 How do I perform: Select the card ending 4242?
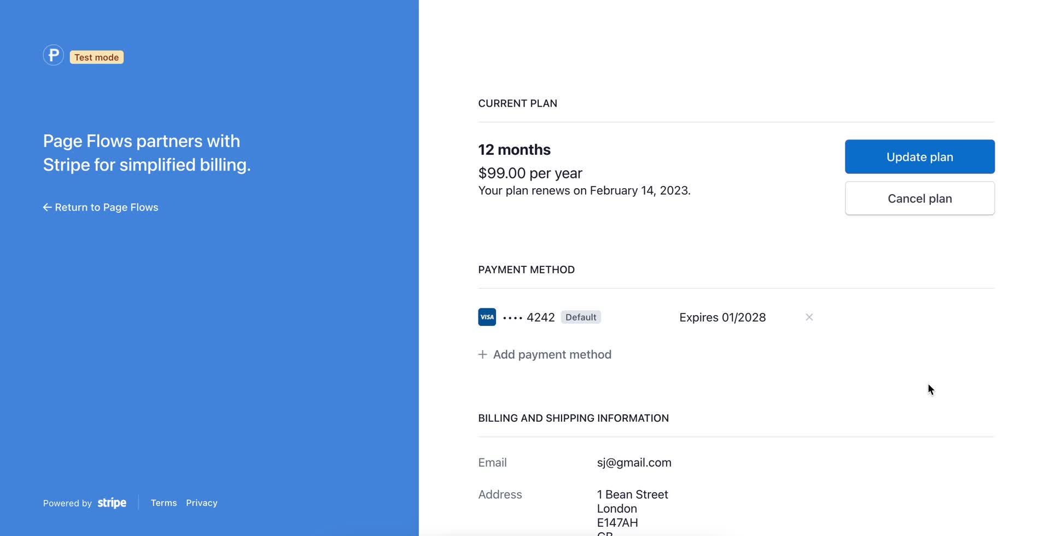[529, 317]
